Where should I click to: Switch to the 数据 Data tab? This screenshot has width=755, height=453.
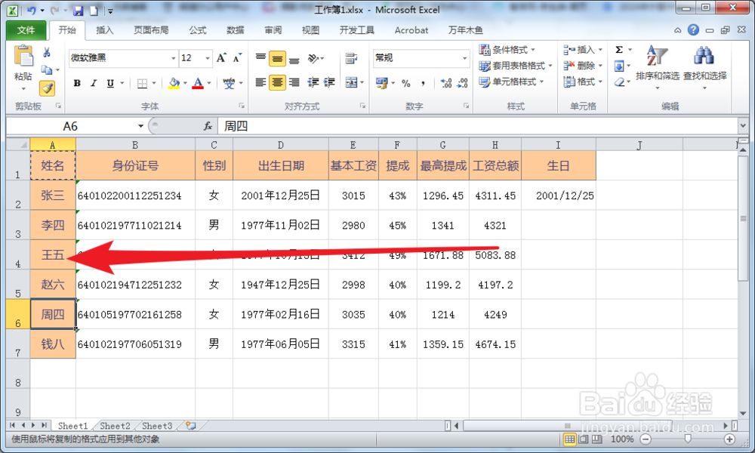click(235, 30)
